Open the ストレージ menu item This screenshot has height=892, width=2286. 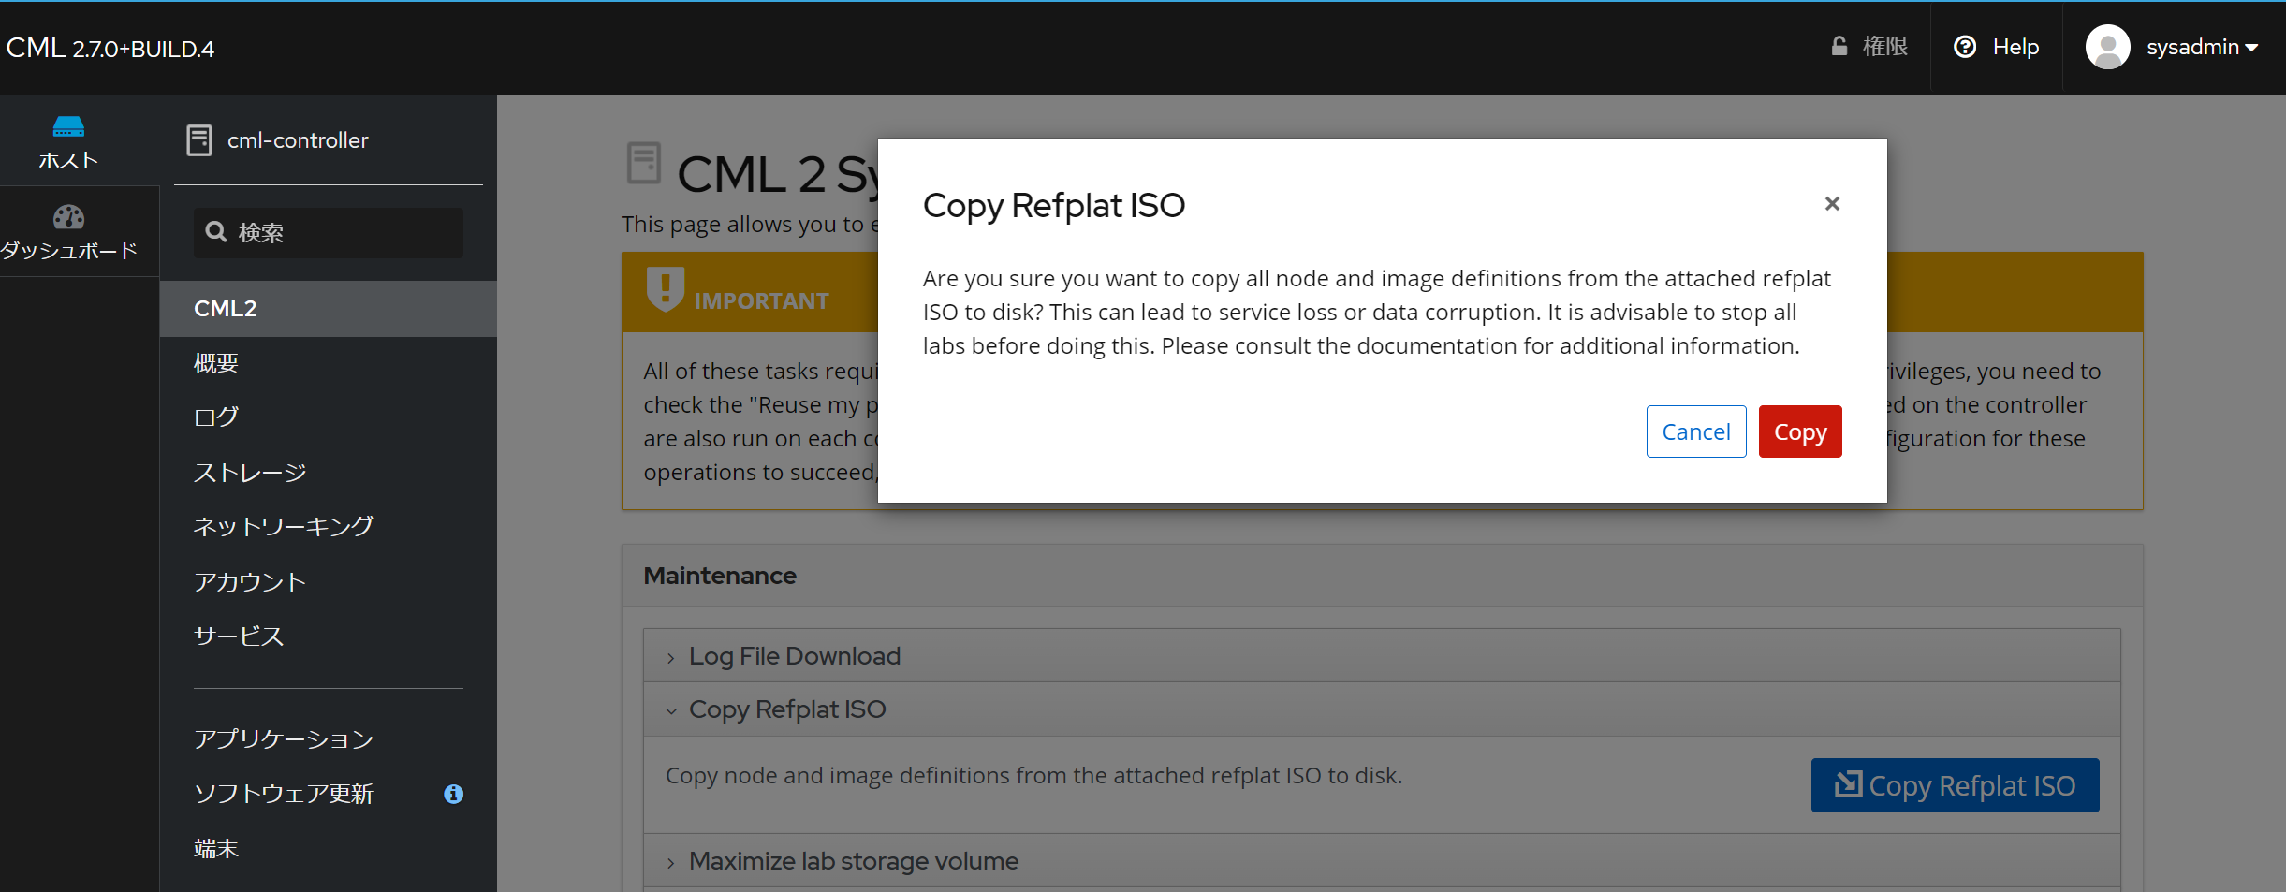coord(250,473)
